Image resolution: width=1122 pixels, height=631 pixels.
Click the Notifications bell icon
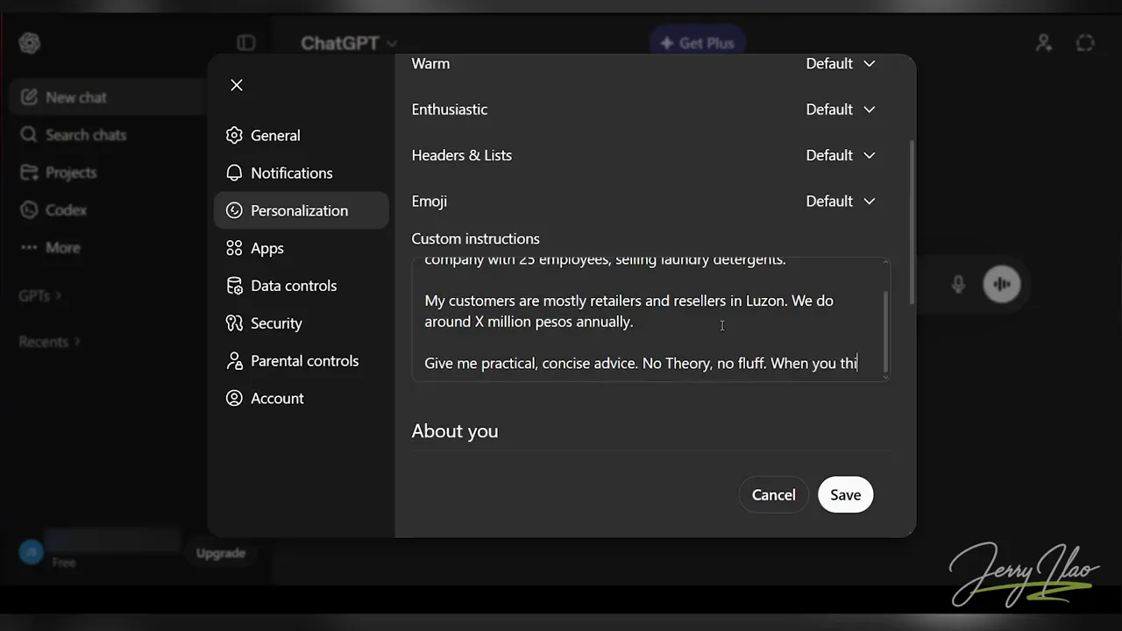point(234,173)
